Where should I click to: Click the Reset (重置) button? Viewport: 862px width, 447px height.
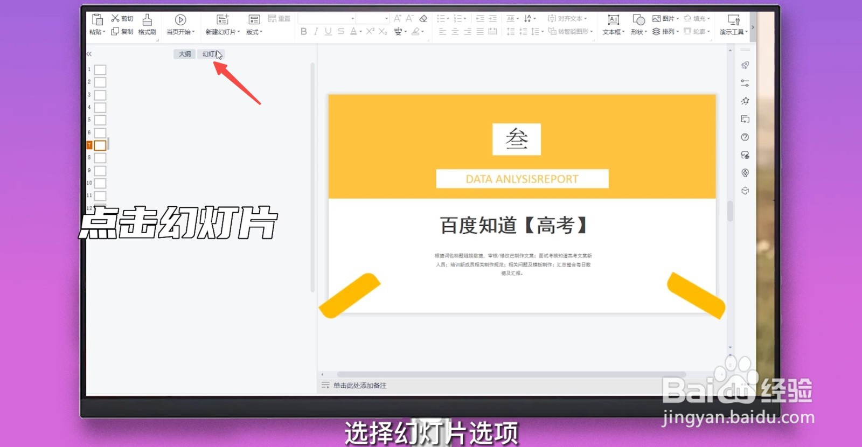[279, 19]
